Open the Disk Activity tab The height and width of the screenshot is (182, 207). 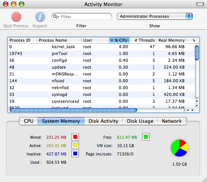(x=103, y=121)
